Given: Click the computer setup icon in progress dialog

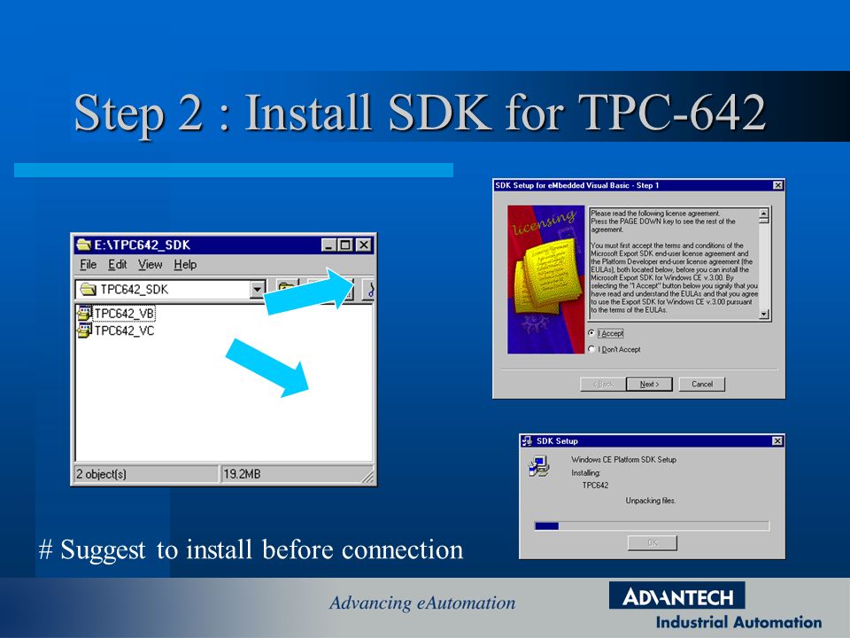Looking at the screenshot, I should [539, 466].
